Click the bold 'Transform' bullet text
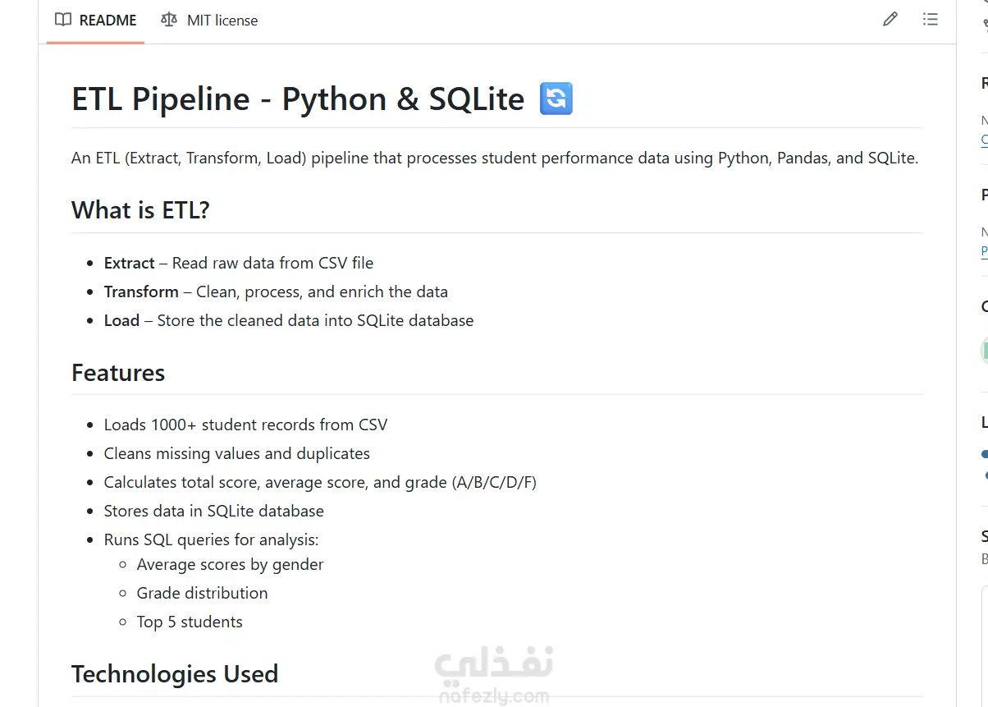 pyautogui.click(x=141, y=292)
